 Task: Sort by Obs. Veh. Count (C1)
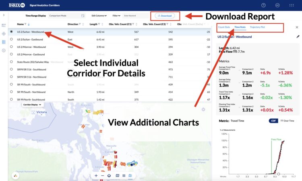point(137,24)
